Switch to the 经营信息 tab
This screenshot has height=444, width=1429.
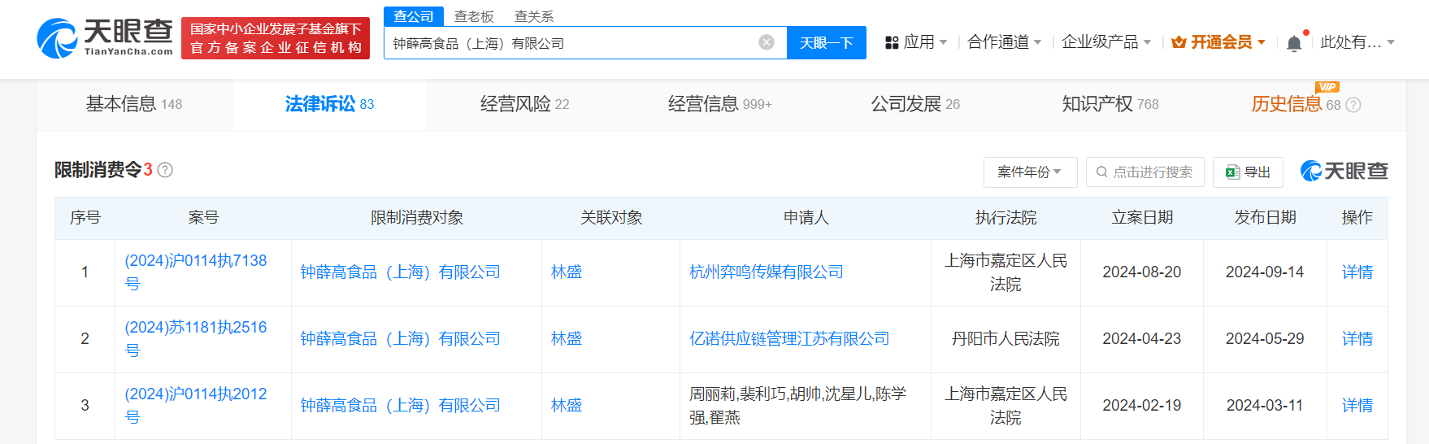click(719, 104)
